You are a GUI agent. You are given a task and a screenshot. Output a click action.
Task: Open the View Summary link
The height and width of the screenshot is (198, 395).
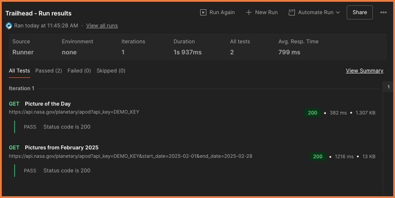364,71
